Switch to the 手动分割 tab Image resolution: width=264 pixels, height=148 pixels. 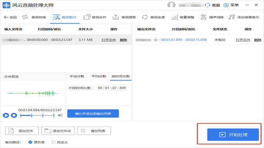coord(77,76)
